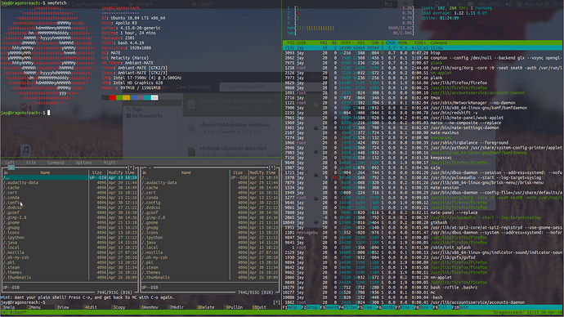Click F2 Setup in htop footer

pos(310,307)
